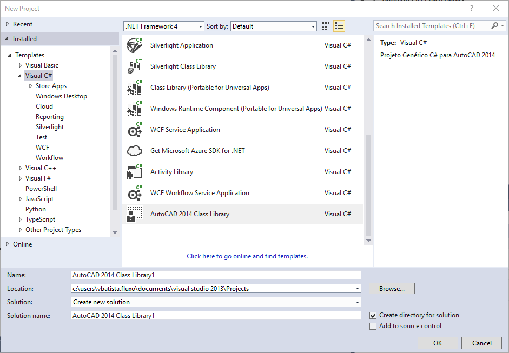Click the Silverlight Class Library template icon
Image resolution: width=509 pixels, height=353 pixels.
(x=134, y=66)
